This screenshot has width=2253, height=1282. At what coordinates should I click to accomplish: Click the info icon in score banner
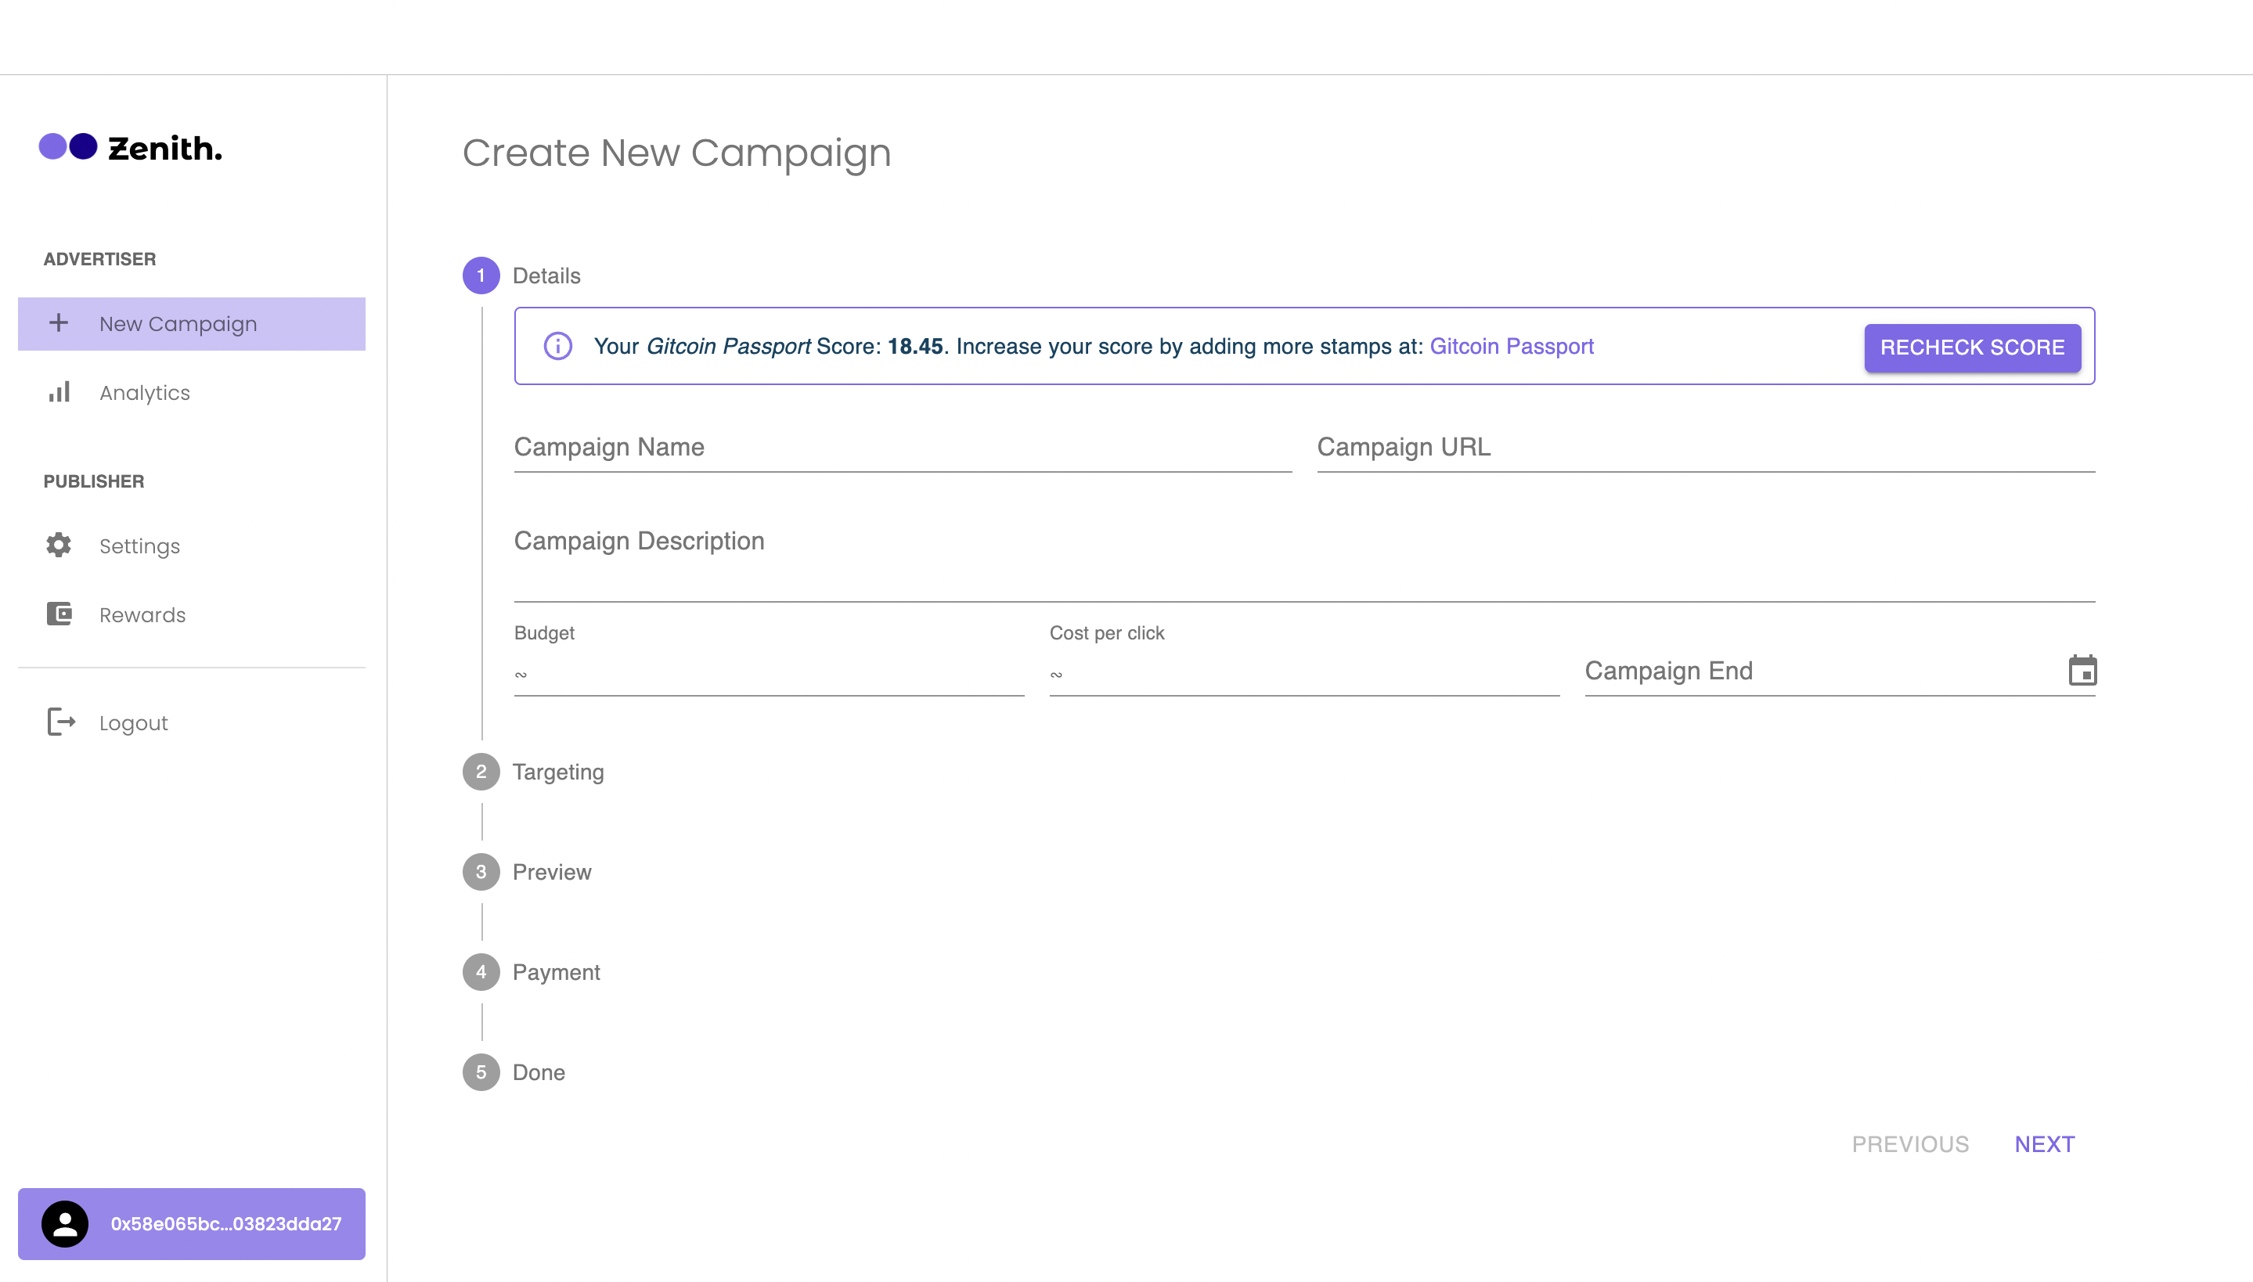[557, 346]
